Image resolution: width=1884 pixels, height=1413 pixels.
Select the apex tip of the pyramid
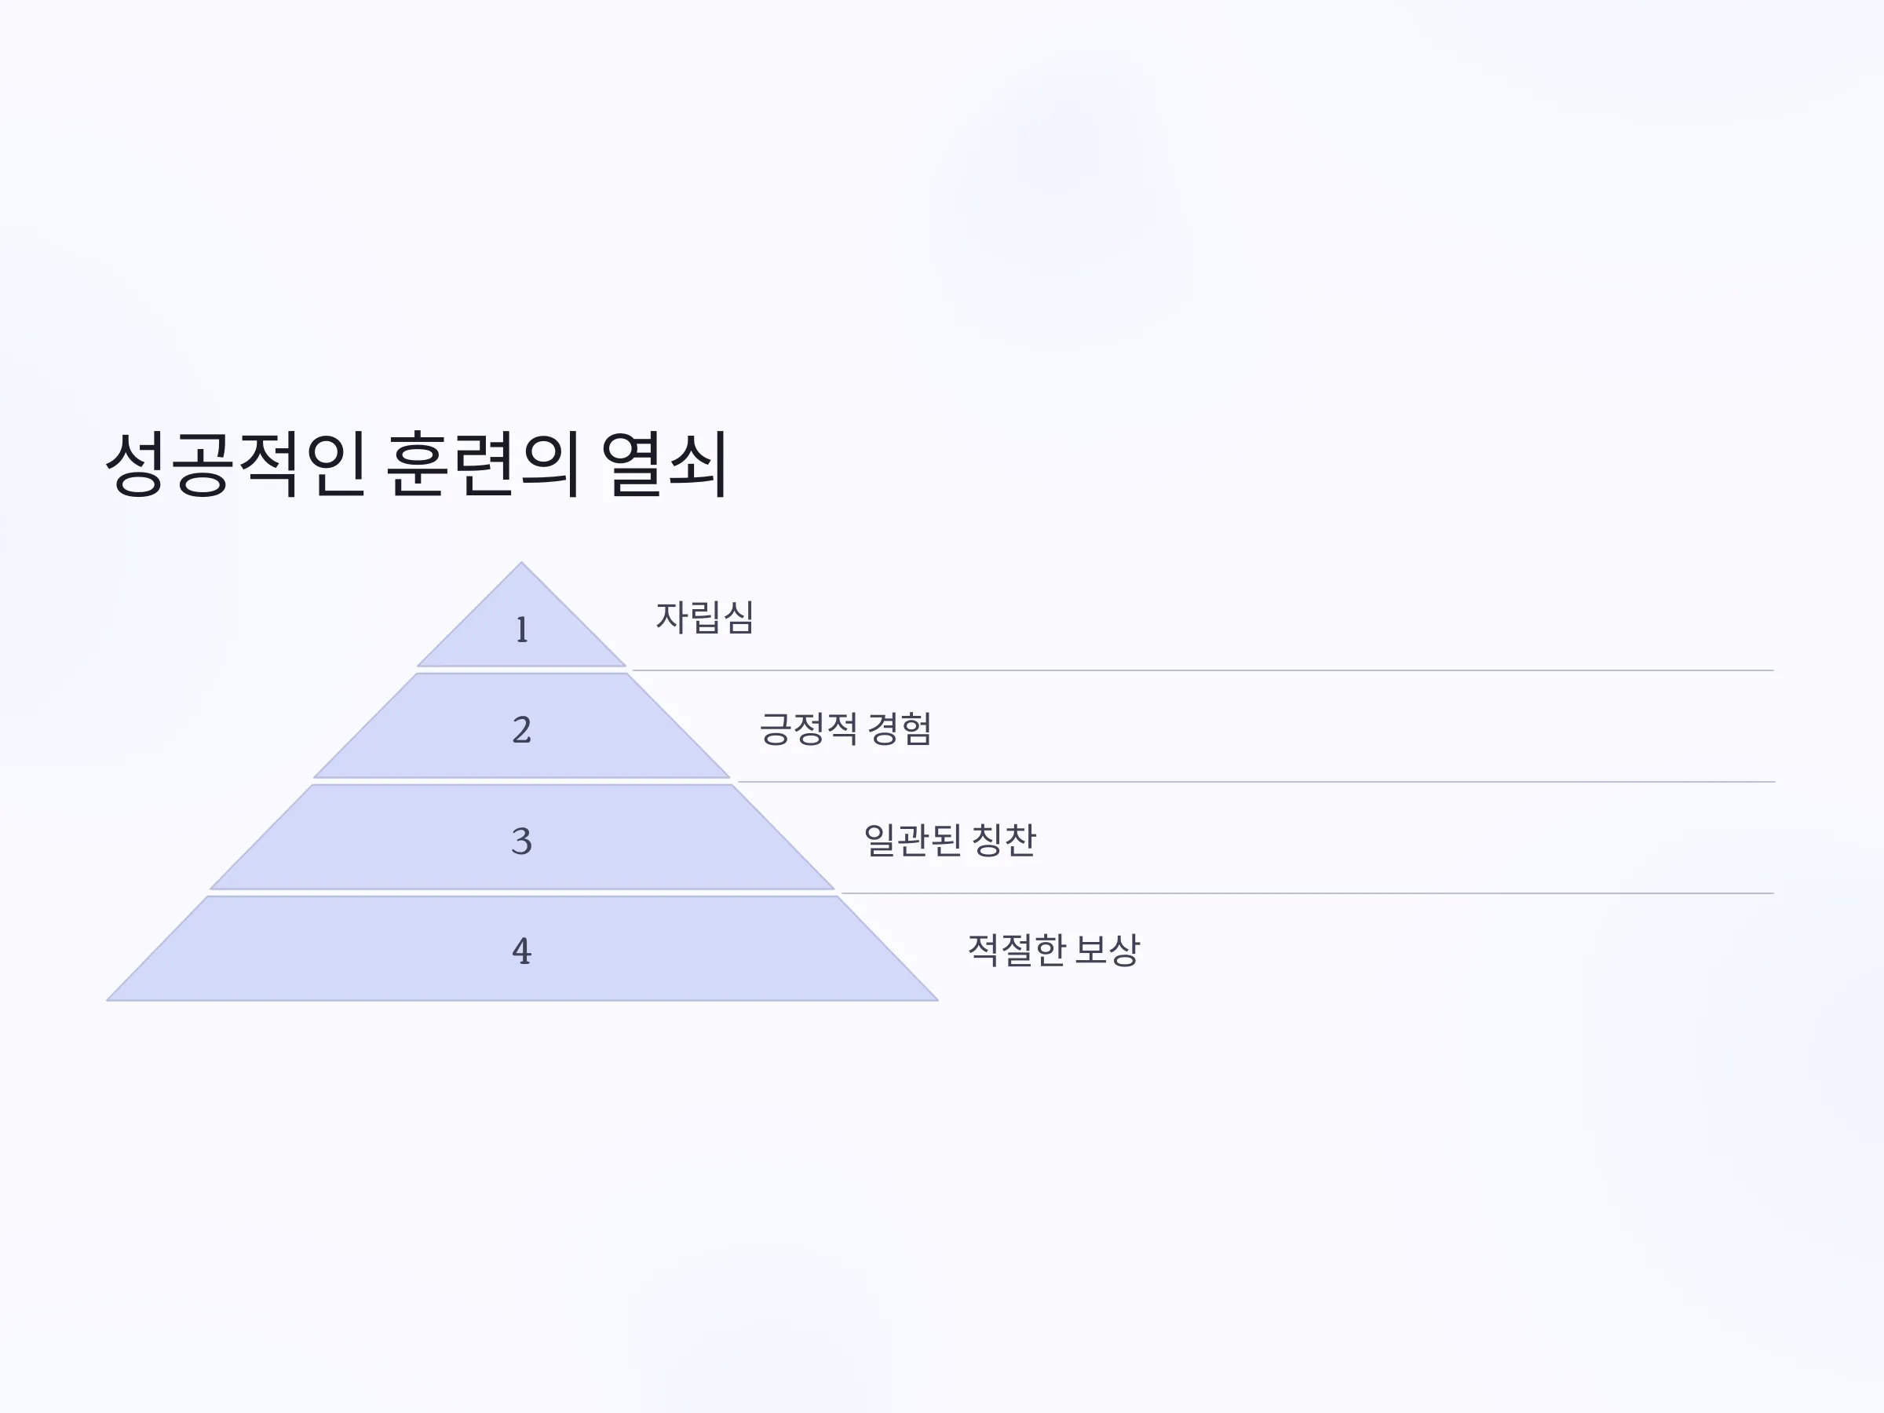point(521,565)
